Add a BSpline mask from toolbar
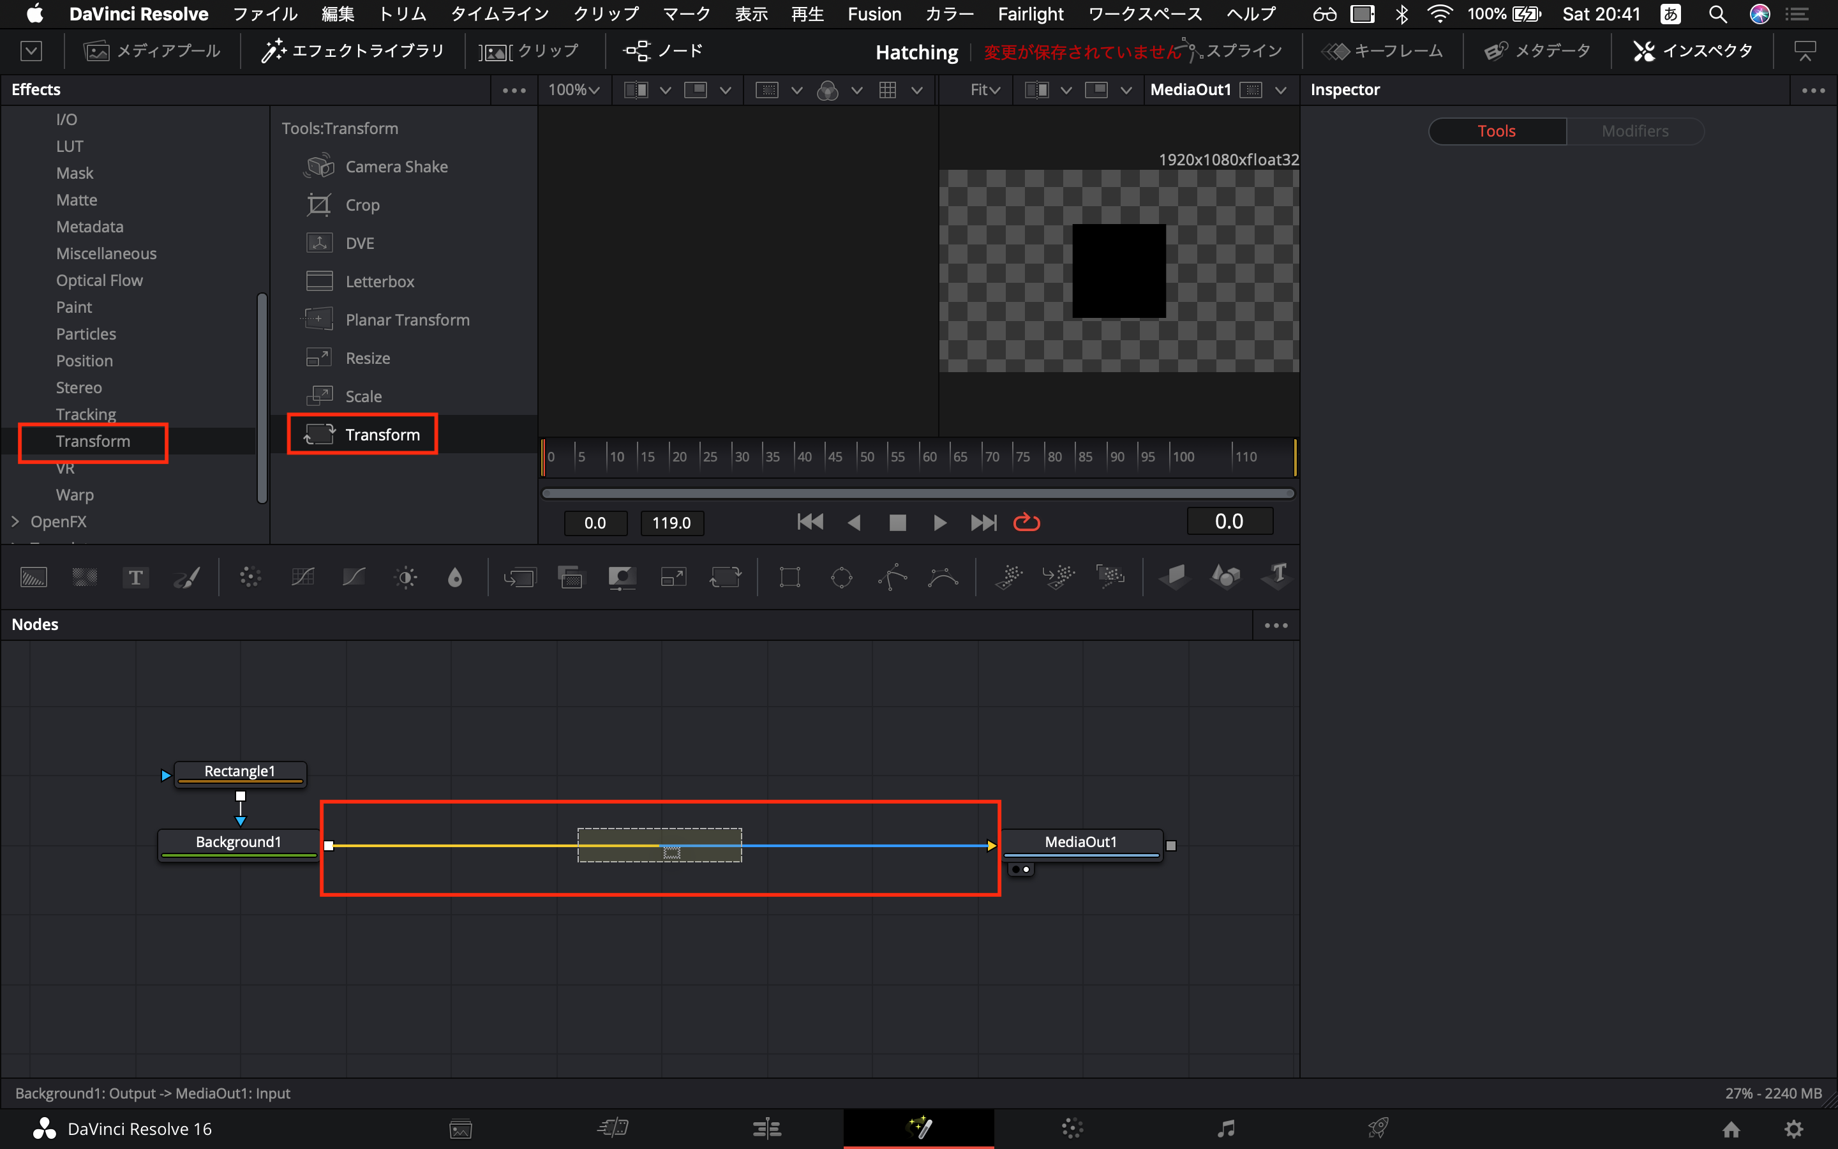The height and width of the screenshot is (1149, 1838). [943, 578]
